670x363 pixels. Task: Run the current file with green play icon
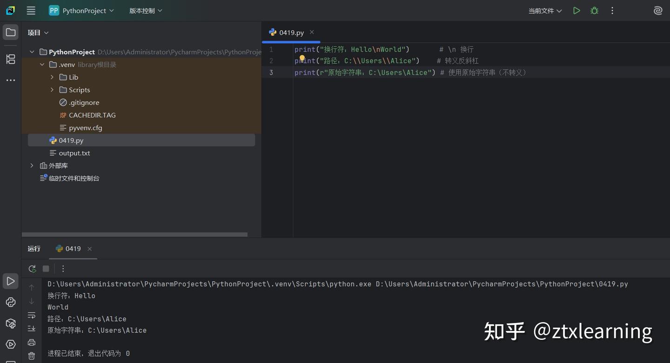point(576,11)
